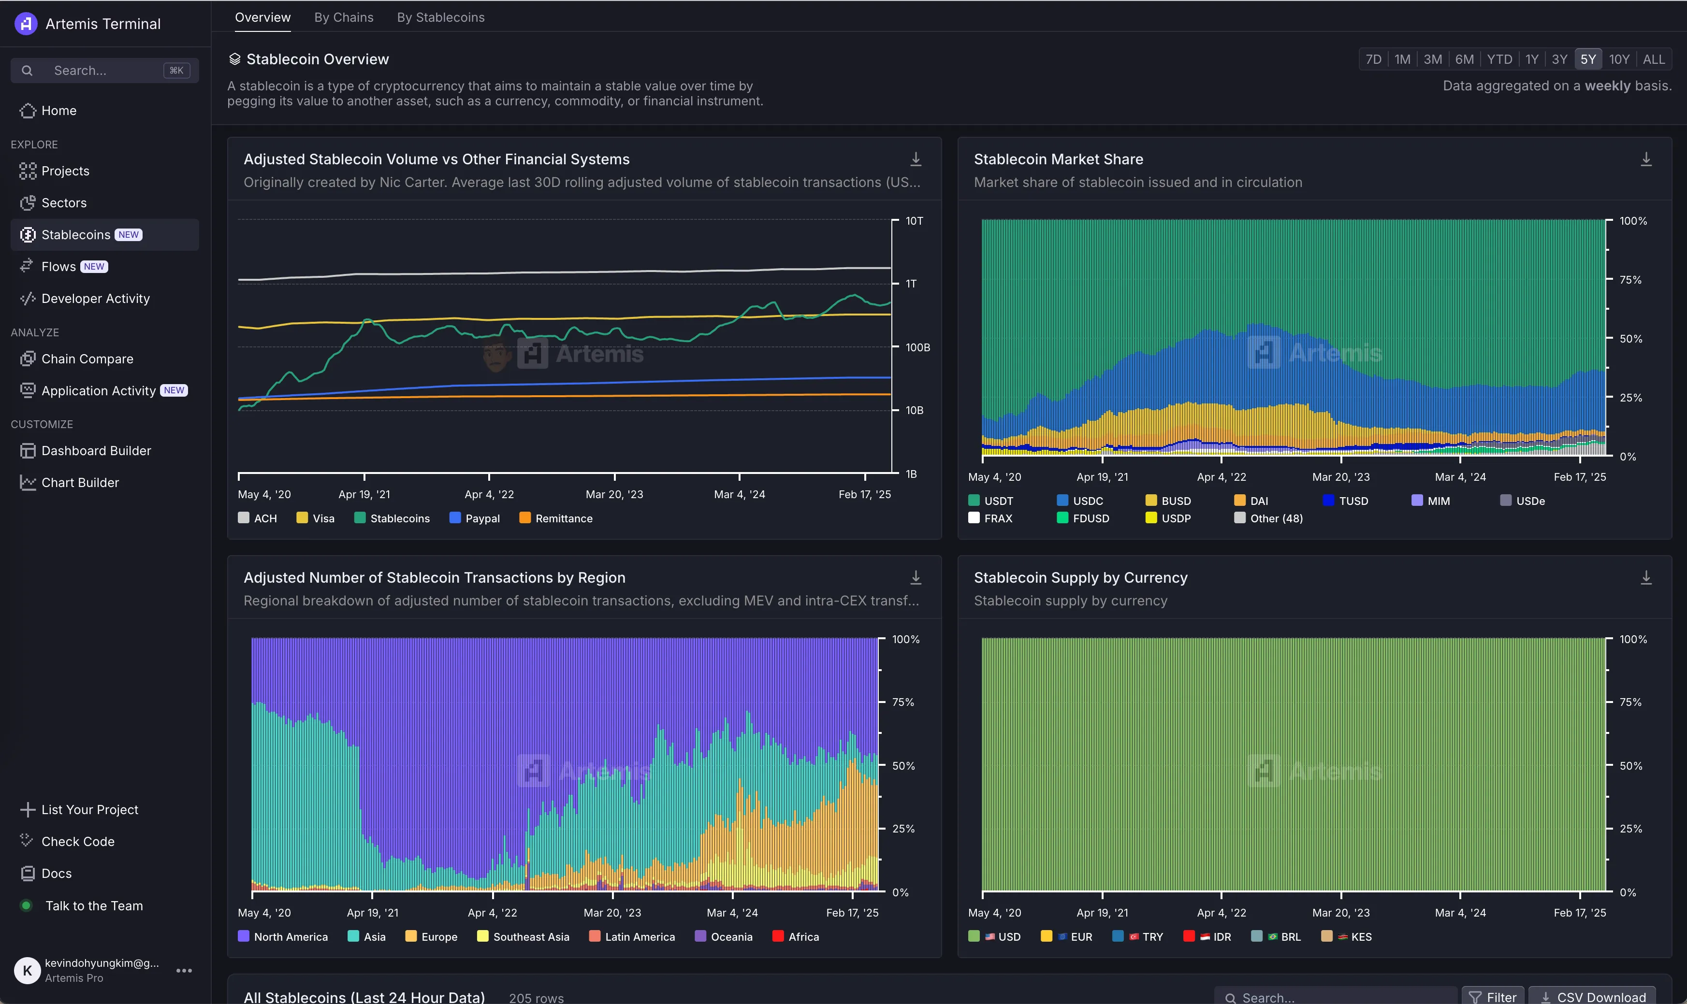Click the Adjusted Stablecoin Volume chart download icon
Image resolution: width=1687 pixels, height=1004 pixels.
tap(916, 159)
